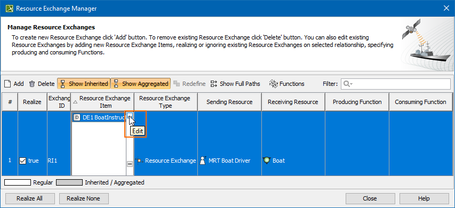The image size is (455, 208).
Task: Click the MRT Boat Driver person icon
Action: (203, 161)
